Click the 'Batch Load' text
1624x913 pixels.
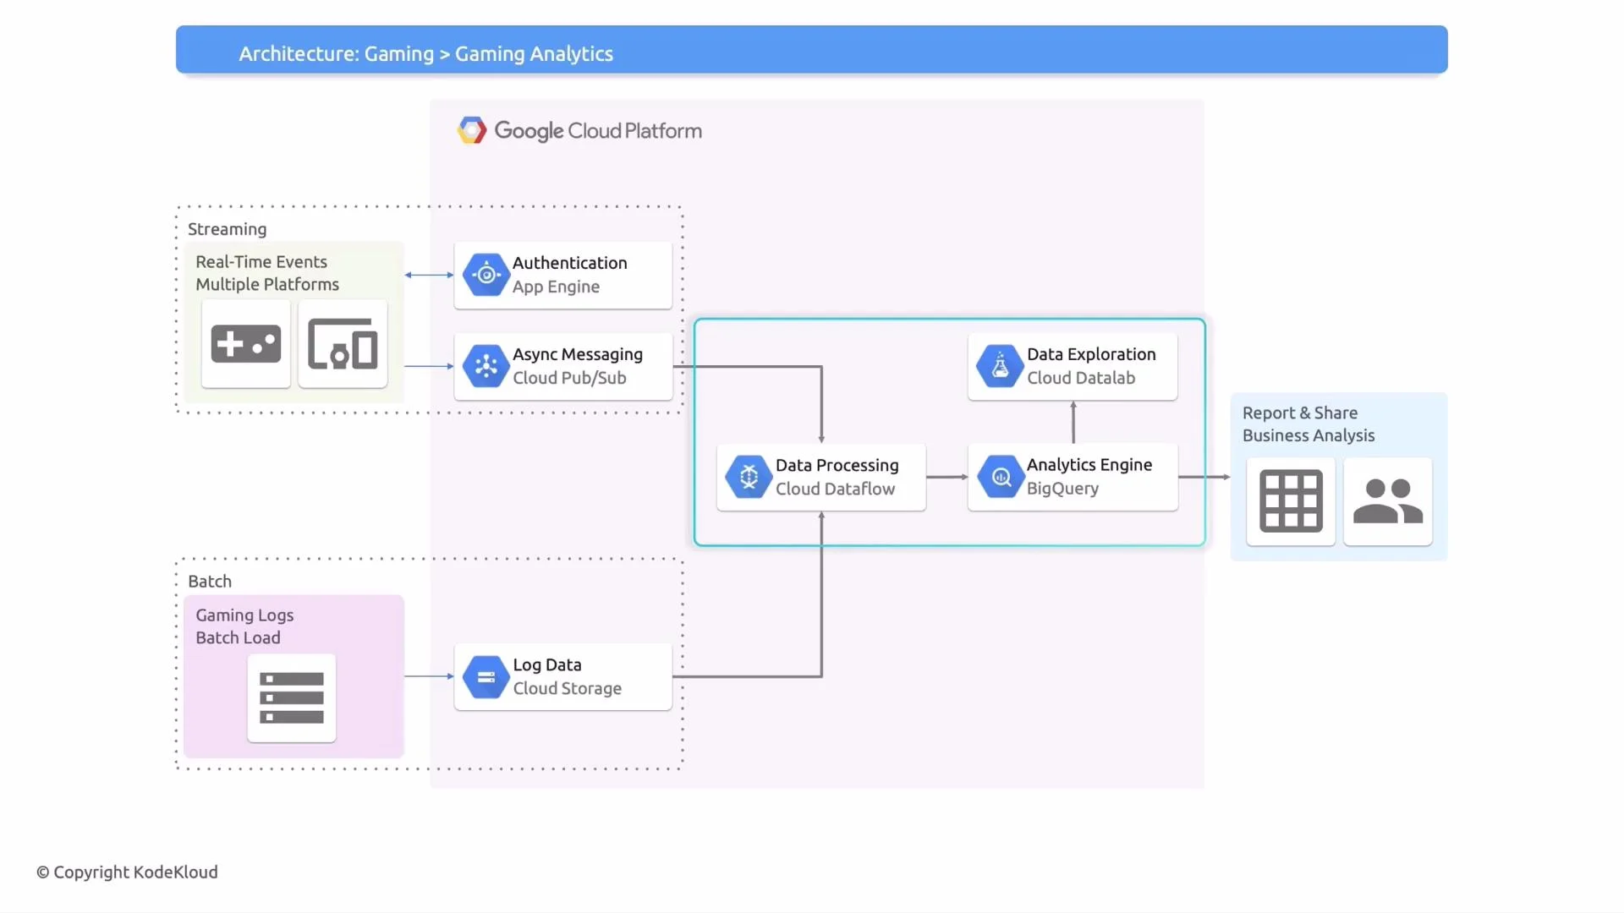pyautogui.click(x=238, y=638)
